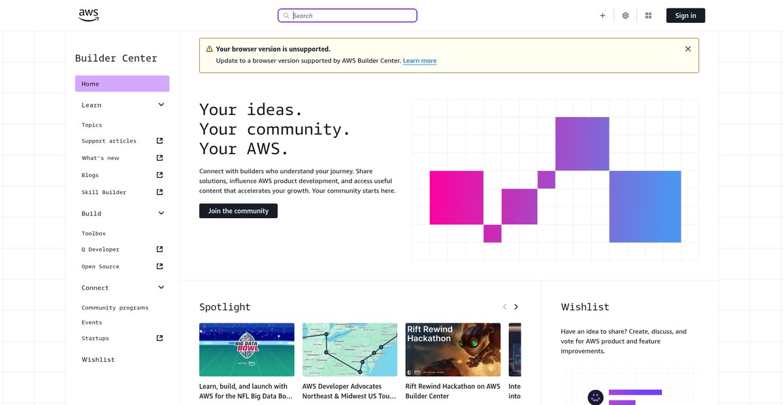784x405 pixels.
Task: Open Startups in the sidebar
Action: click(x=95, y=338)
